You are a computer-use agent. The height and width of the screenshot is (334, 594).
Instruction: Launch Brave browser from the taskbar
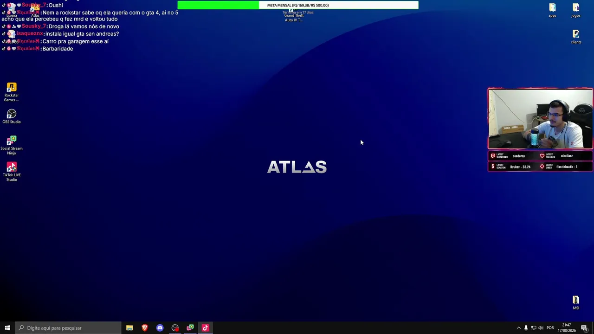click(145, 328)
